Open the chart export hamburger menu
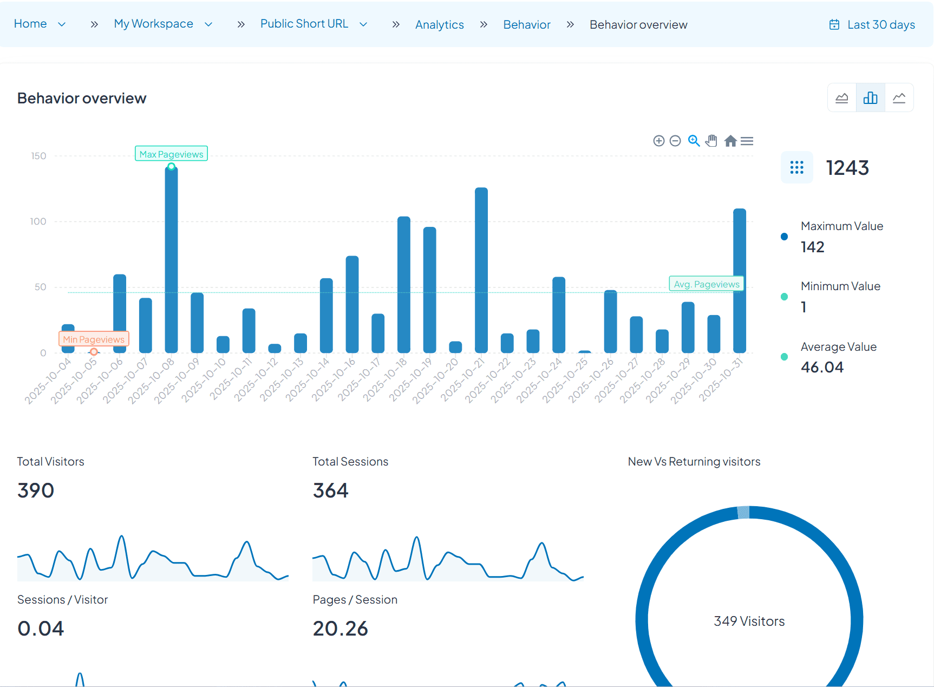 click(x=747, y=141)
